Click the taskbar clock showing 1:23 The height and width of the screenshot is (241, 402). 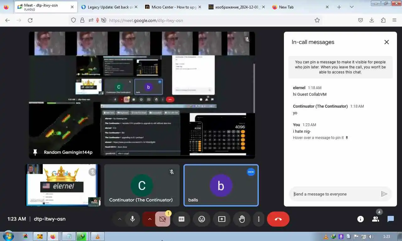387,237
